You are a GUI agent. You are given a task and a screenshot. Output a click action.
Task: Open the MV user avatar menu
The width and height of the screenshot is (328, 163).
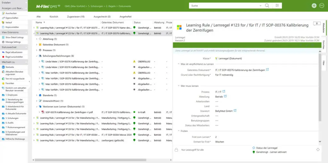322,6
